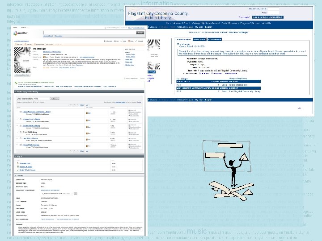The width and height of the screenshot is (322, 241).
Task: Click the Library Card number field
Action: tap(273, 9)
